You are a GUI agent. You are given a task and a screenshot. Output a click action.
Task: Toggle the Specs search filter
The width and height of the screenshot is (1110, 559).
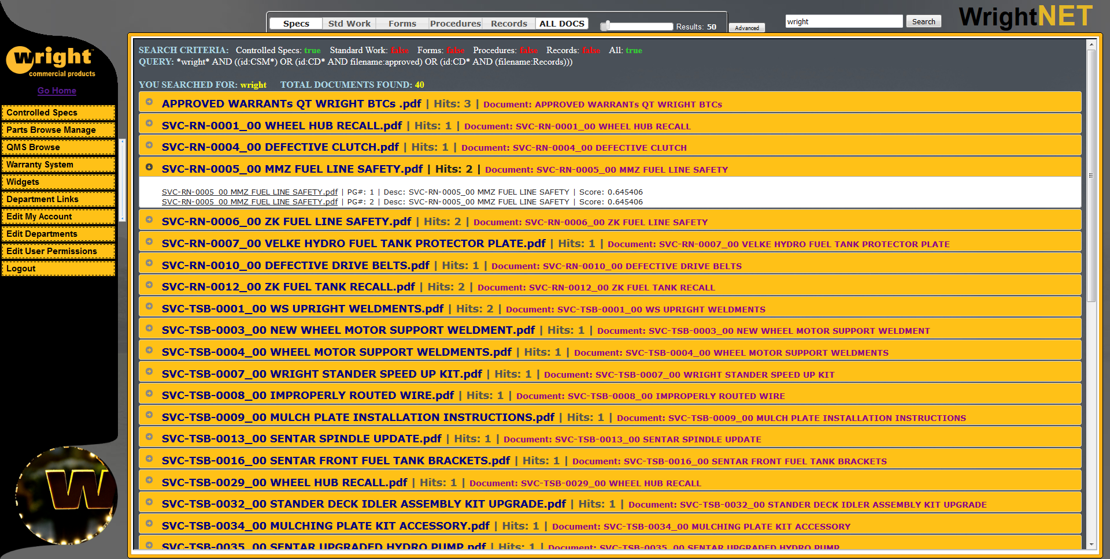point(296,24)
